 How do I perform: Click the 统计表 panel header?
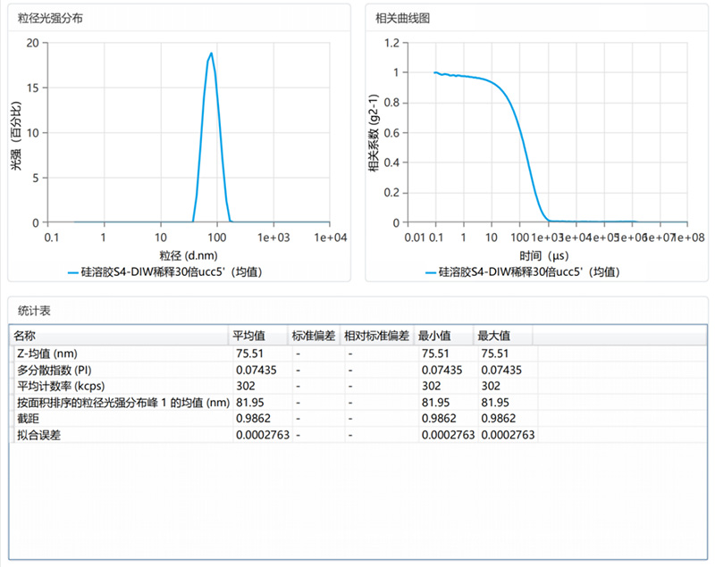(x=34, y=310)
